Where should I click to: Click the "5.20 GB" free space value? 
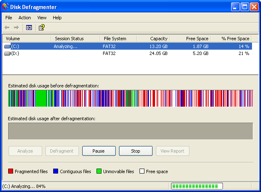[x=200, y=53]
